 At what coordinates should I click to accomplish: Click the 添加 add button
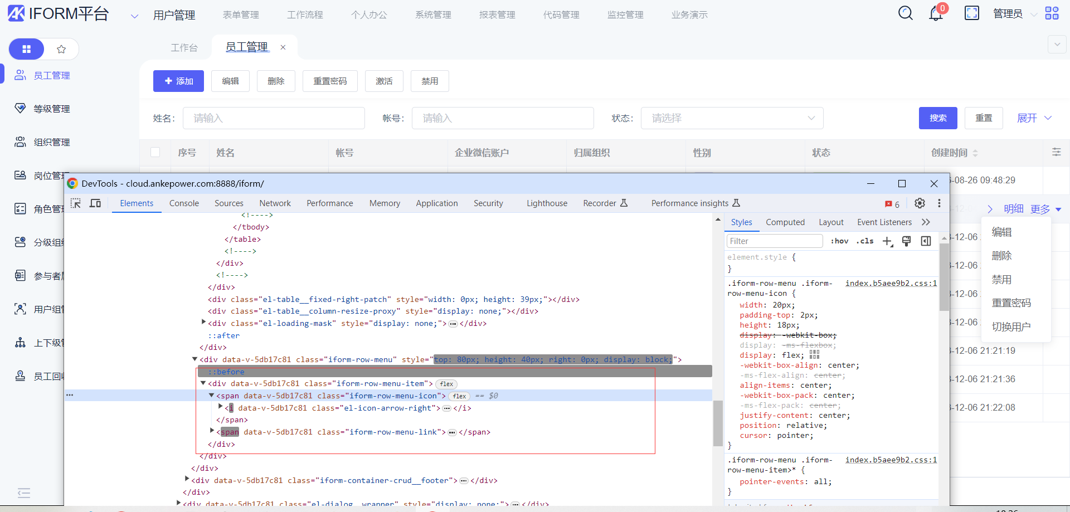[178, 81]
